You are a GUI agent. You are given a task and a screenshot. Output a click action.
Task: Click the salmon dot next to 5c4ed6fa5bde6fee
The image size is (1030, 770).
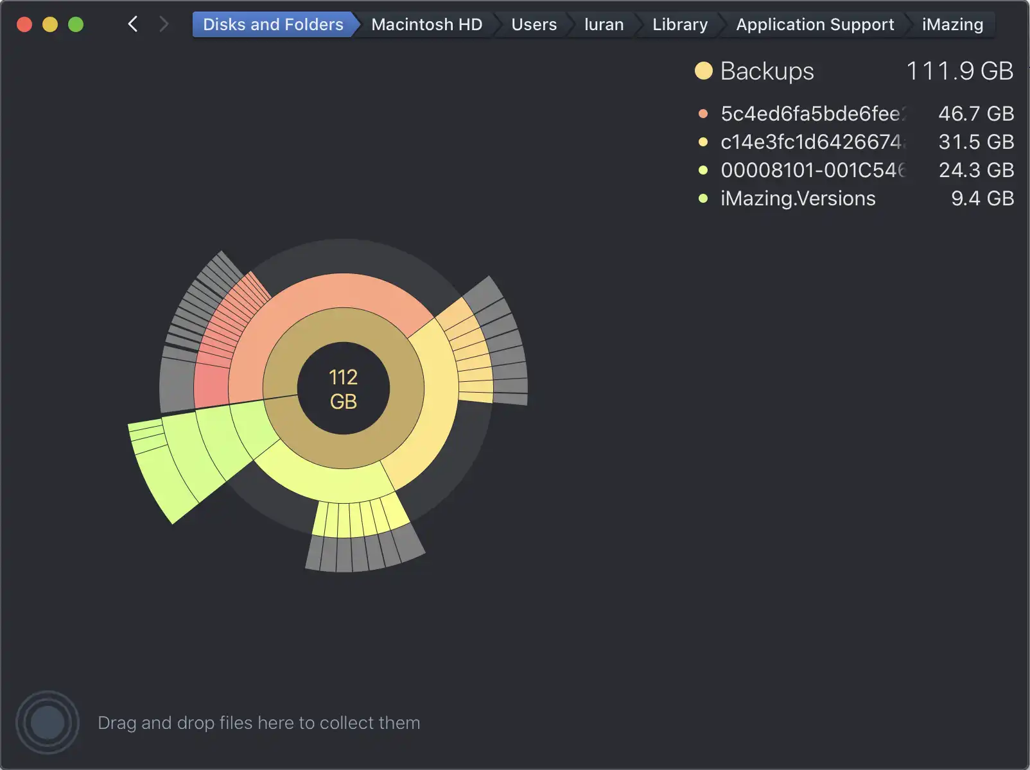(x=703, y=114)
